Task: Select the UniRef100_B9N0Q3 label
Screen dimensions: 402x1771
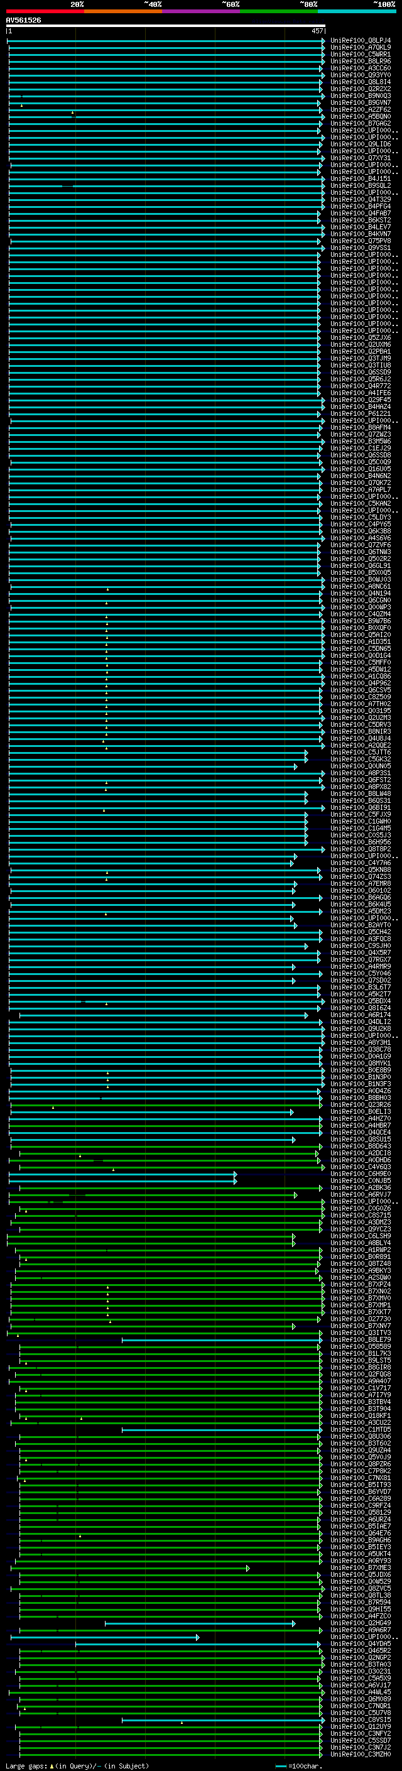Action: point(361,95)
